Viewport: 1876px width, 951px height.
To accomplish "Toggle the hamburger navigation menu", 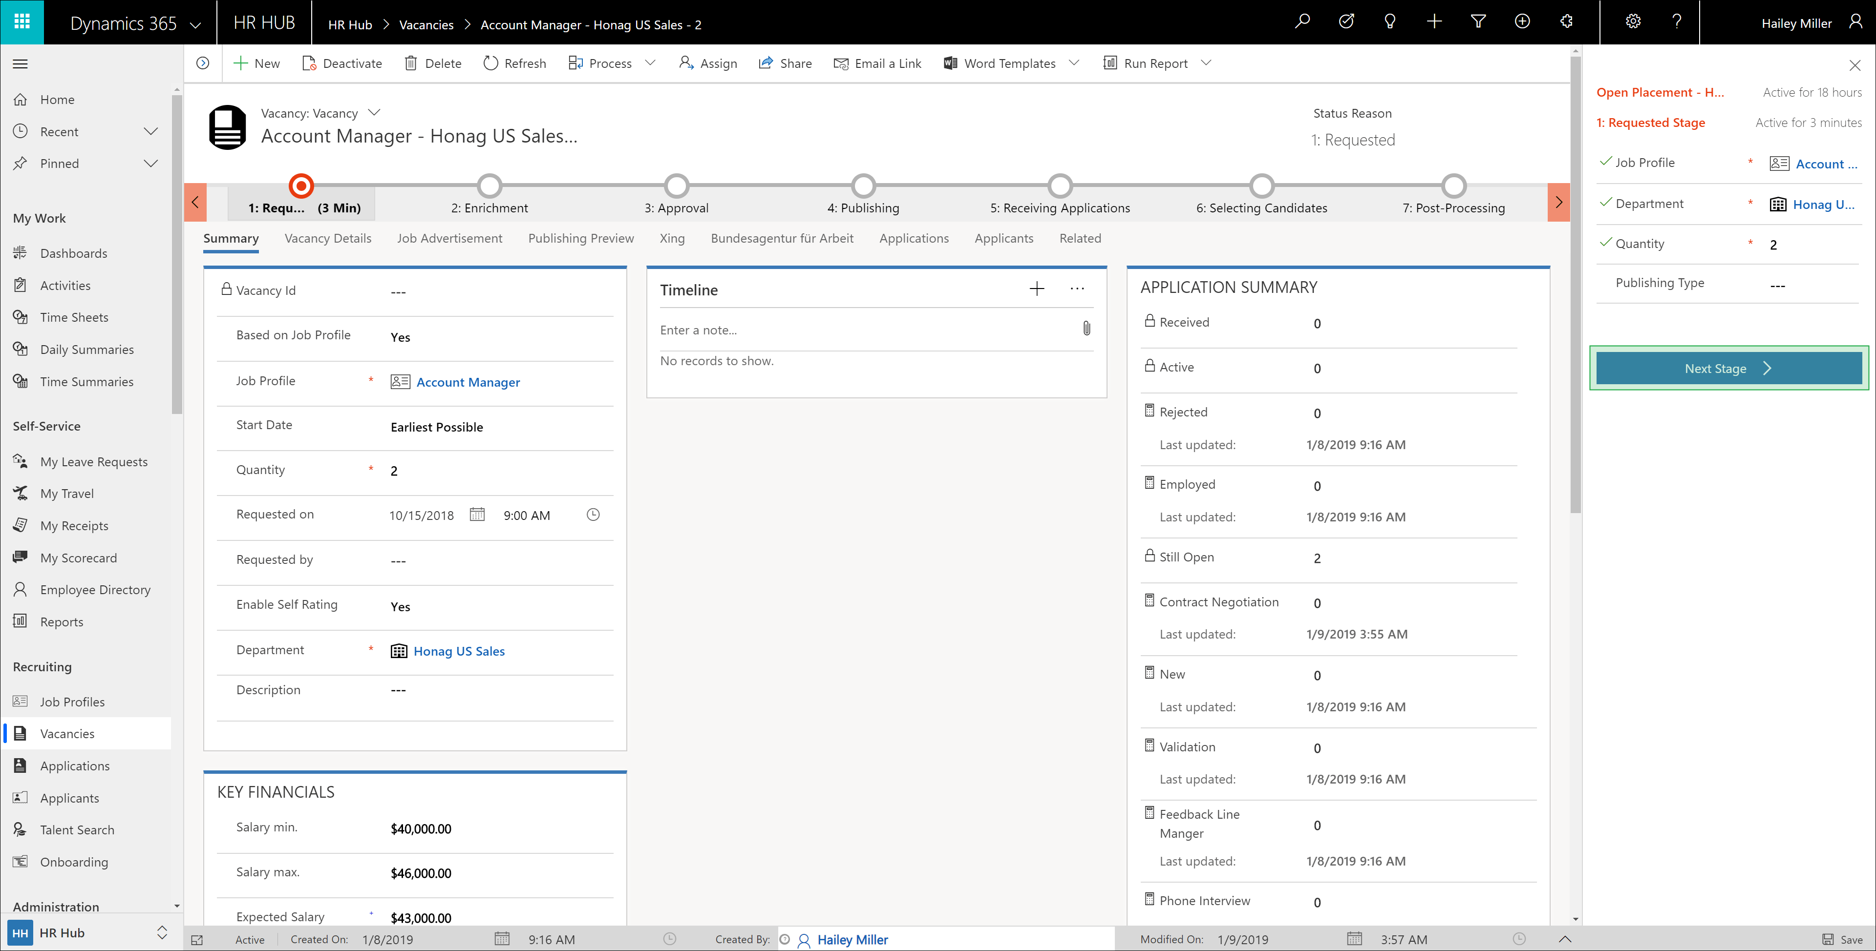I will tap(21, 64).
